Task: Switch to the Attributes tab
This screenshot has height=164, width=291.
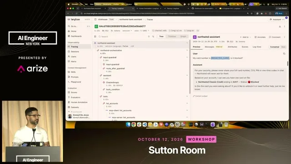Action: [232, 47]
